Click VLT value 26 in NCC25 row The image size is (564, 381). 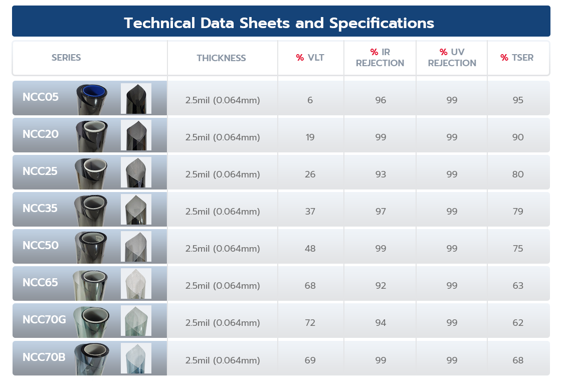(310, 174)
